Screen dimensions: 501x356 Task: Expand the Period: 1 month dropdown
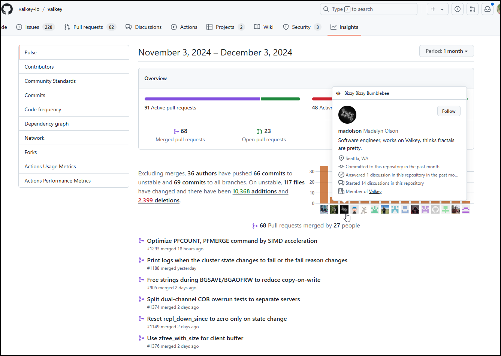pyautogui.click(x=446, y=51)
